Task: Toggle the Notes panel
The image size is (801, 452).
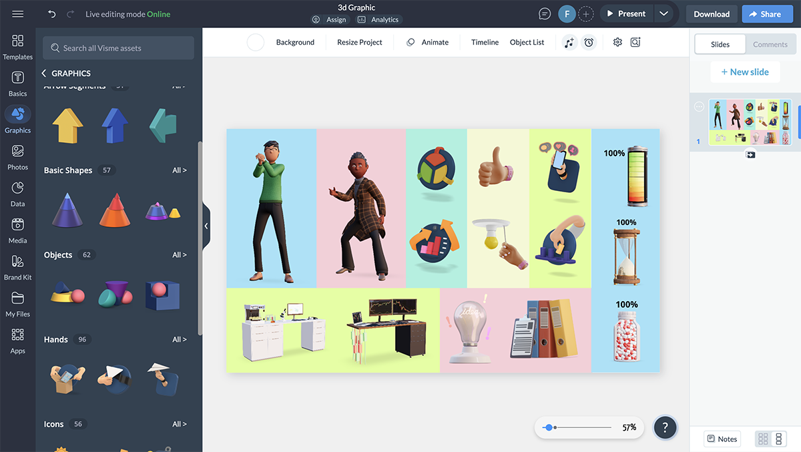Action: (722, 439)
